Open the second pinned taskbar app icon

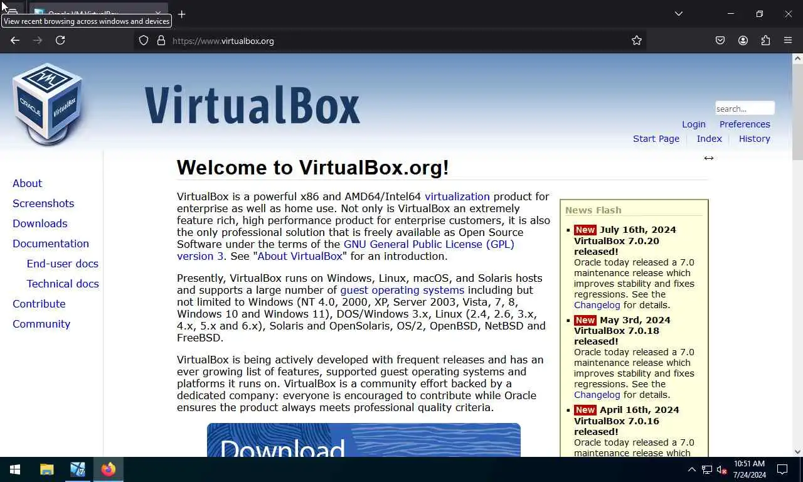[78, 469]
